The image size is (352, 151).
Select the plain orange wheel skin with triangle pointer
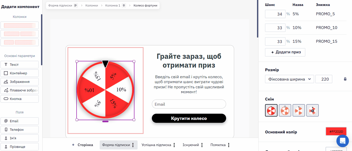299,110
